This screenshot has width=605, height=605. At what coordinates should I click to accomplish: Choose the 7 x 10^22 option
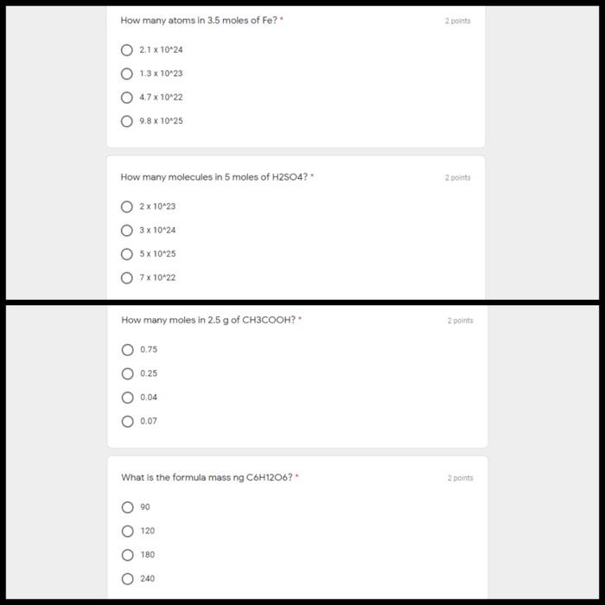126,277
